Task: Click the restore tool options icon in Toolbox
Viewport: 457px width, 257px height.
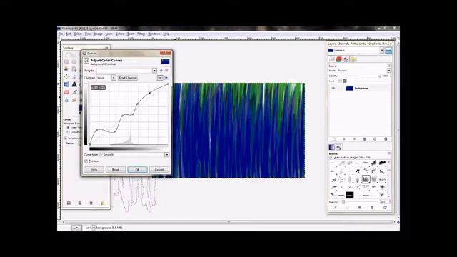Action: (80, 203)
